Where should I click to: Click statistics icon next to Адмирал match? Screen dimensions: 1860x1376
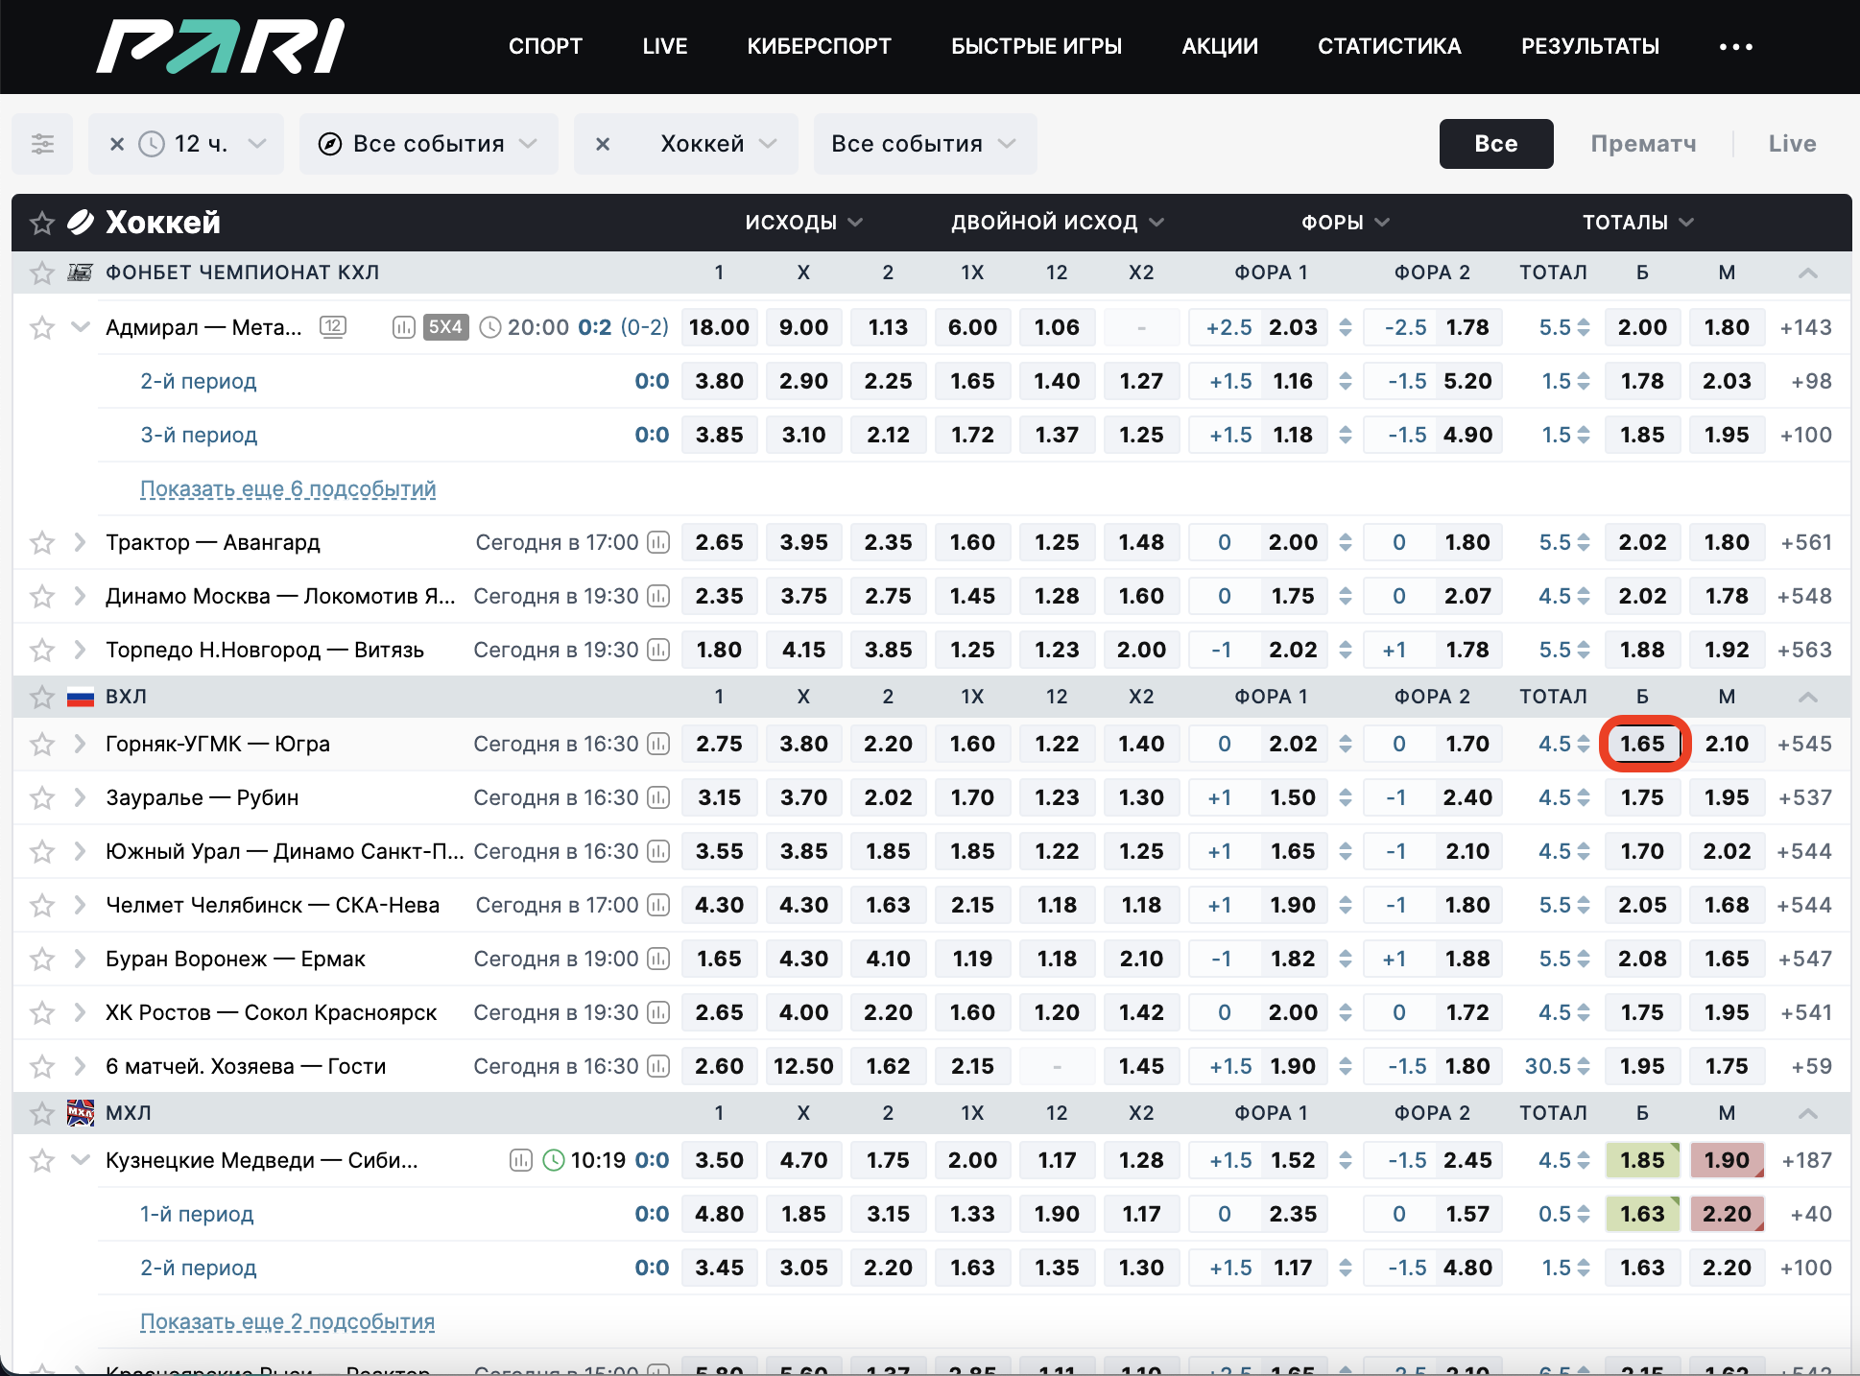click(404, 327)
